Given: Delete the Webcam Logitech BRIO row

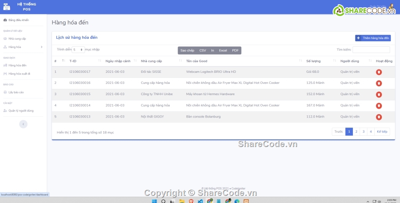Looking at the screenshot, I should [379, 72].
